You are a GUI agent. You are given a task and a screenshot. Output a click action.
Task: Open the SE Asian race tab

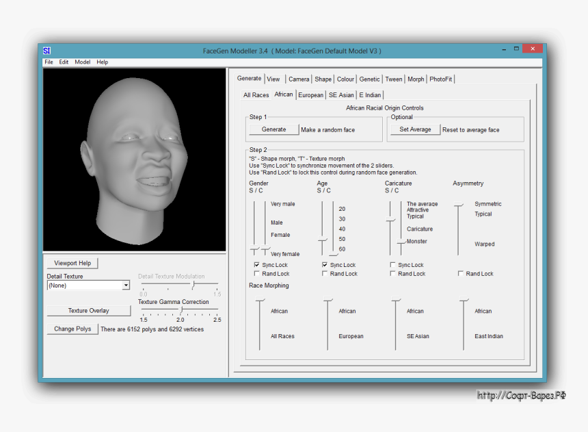tap(341, 95)
